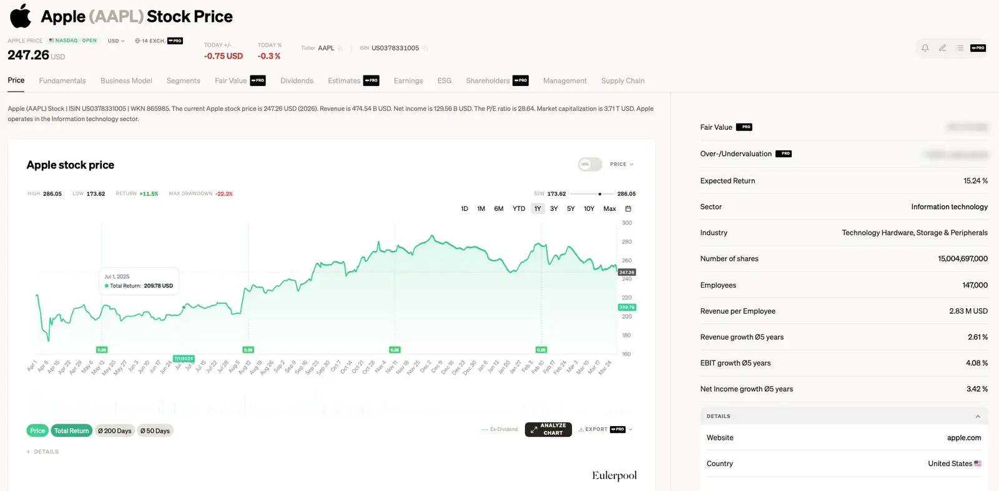Open the apple.com website link
999x491 pixels.
963,438
